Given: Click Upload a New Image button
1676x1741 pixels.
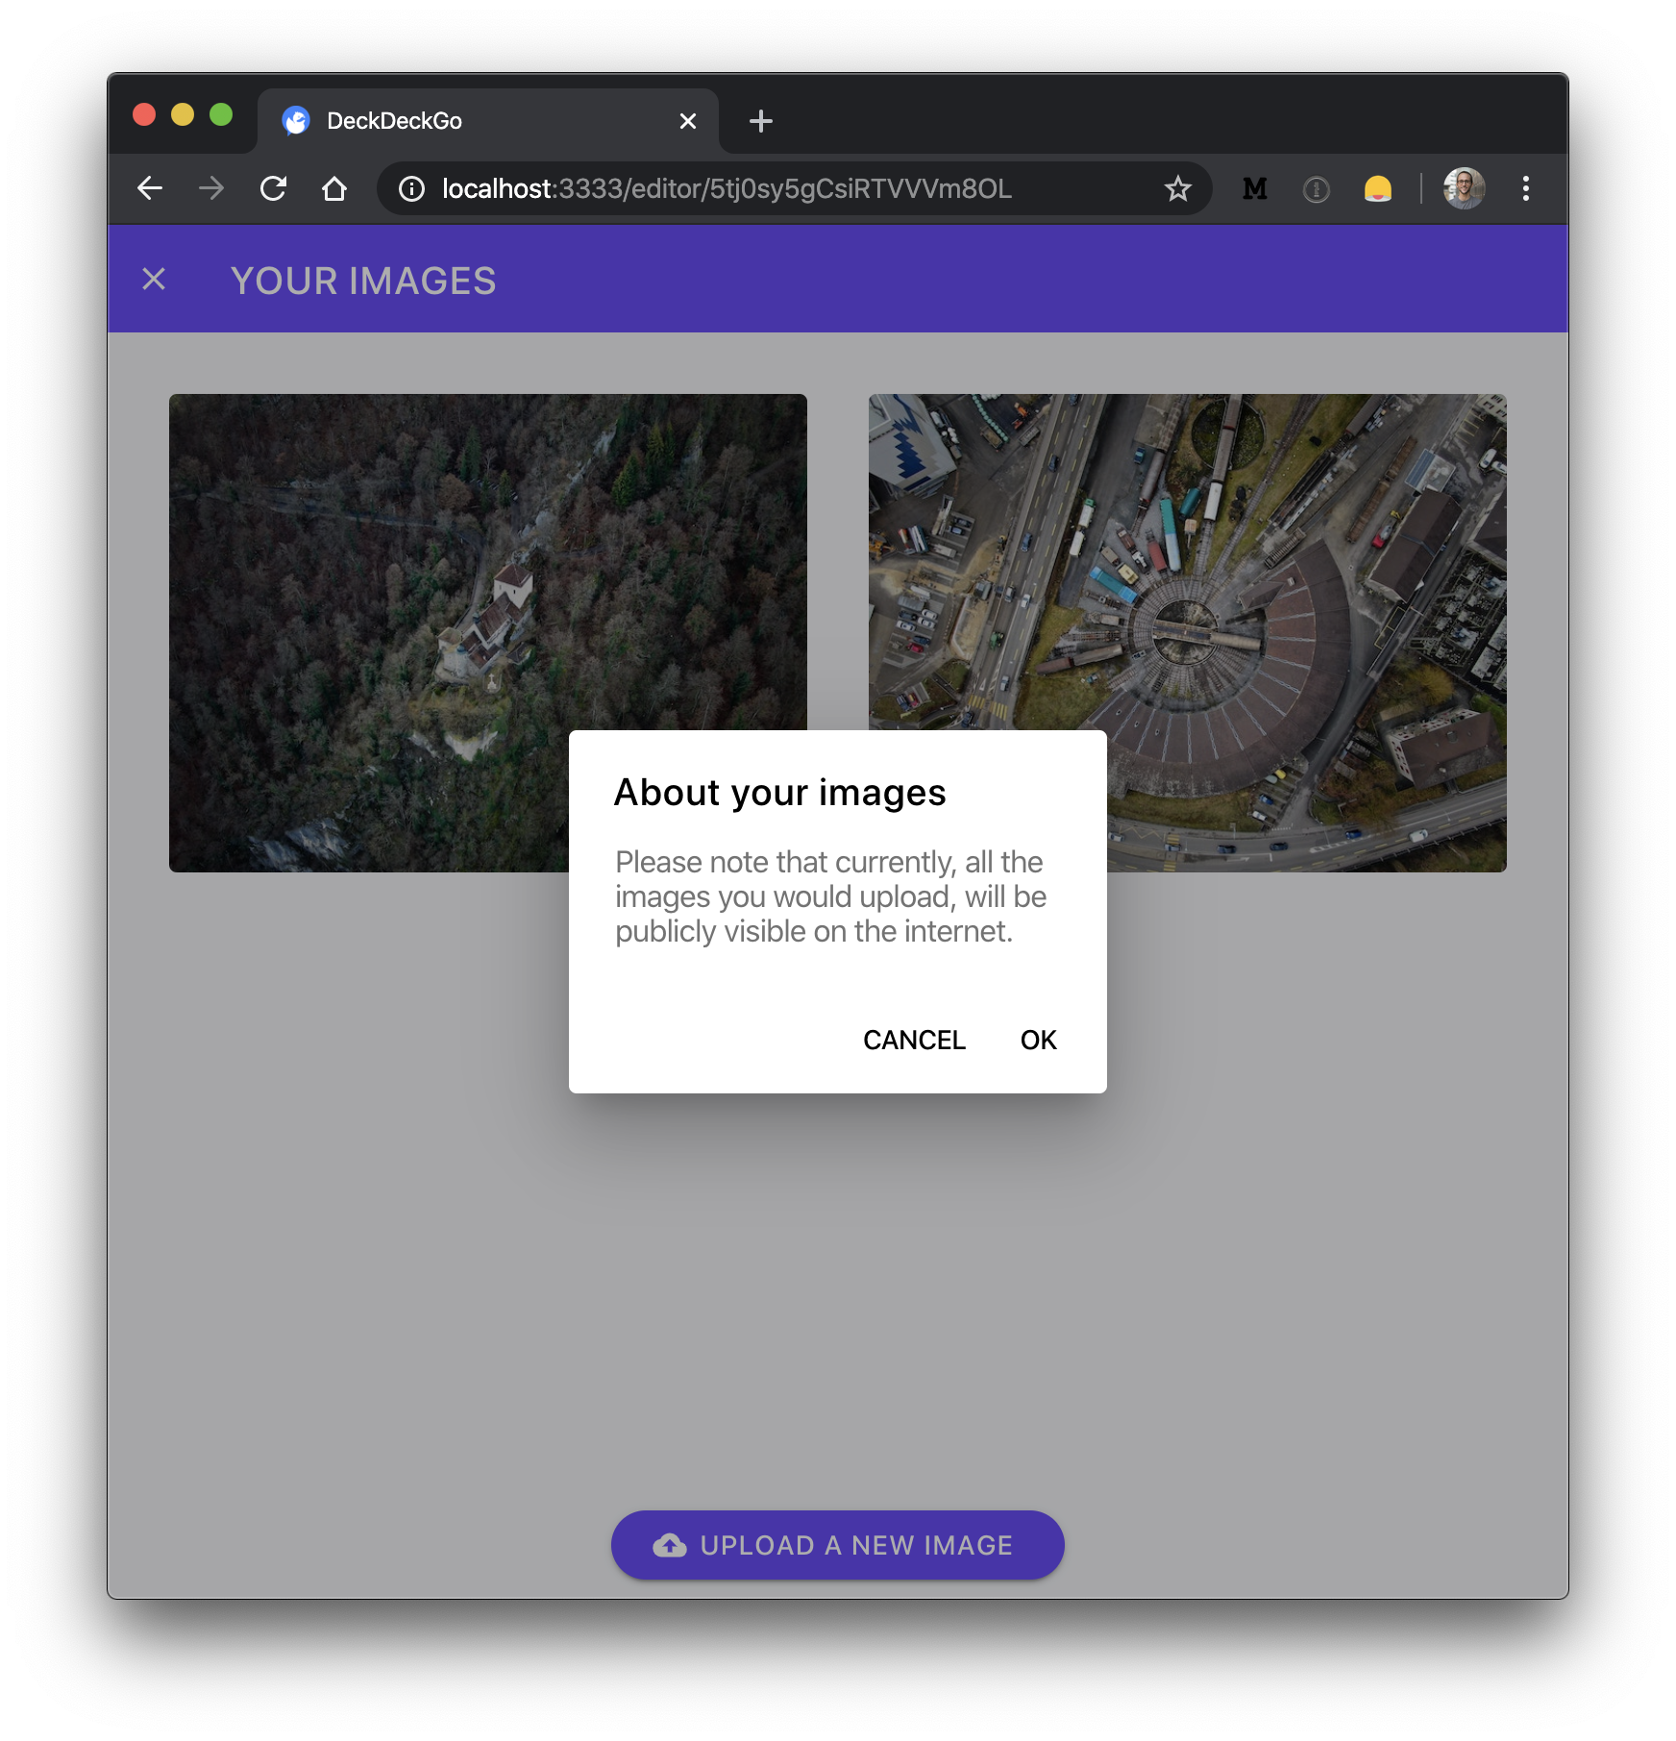Looking at the screenshot, I should (x=838, y=1545).
